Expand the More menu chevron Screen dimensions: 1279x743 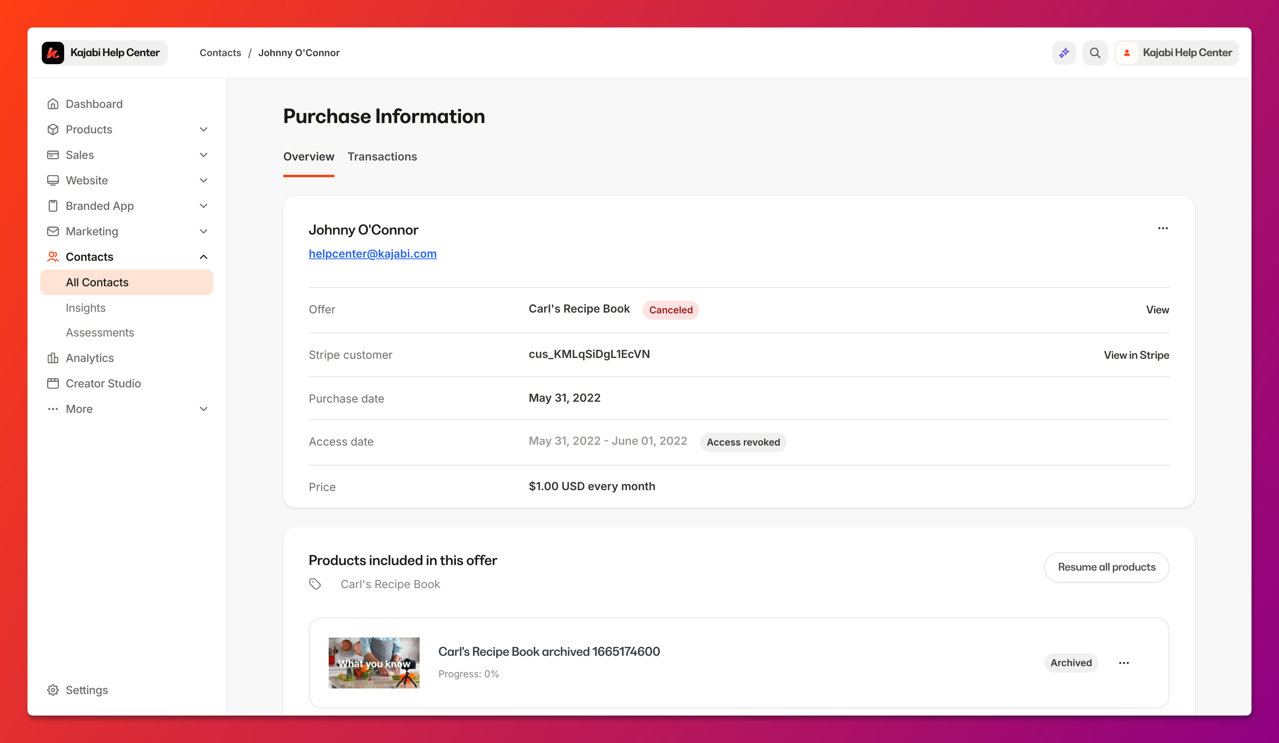(x=204, y=409)
